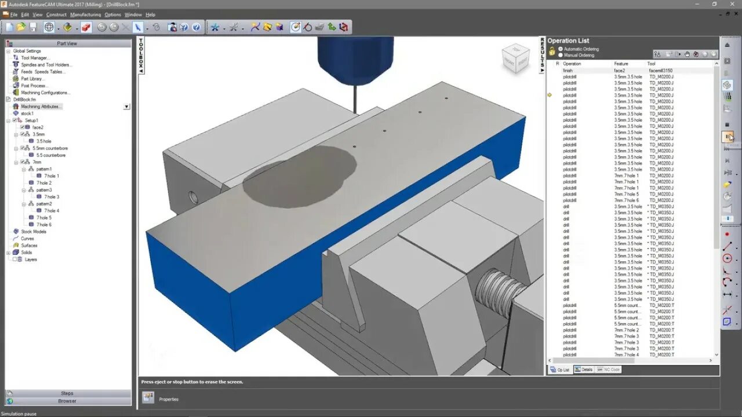
Task: Click the 3D simulation icon in right toolbar
Action: tap(728, 85)
